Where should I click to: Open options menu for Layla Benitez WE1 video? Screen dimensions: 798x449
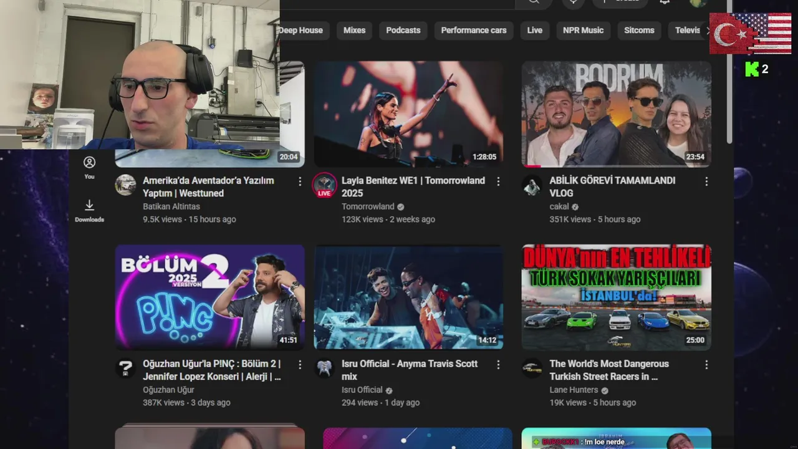pyautogui.click(x=498, y=181)
